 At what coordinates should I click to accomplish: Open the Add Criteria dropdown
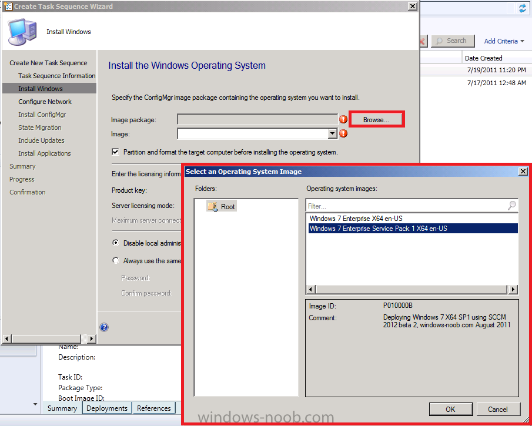pos(504,41)
